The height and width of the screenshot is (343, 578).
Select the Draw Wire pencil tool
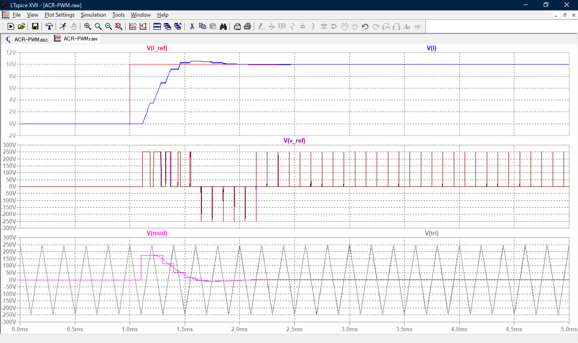click(261, 26)
